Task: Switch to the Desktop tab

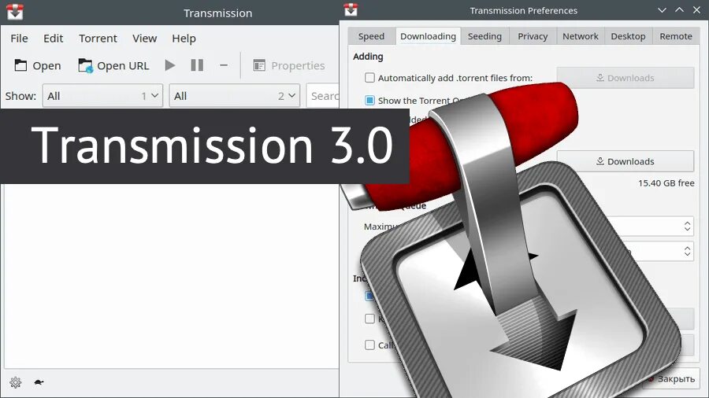Action: click(628, 36)
